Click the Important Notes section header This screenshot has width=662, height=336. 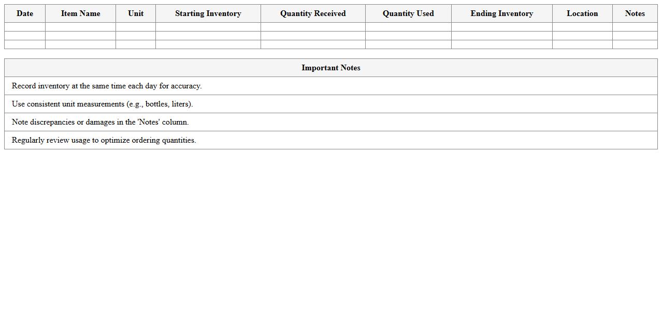click(330, 68)
